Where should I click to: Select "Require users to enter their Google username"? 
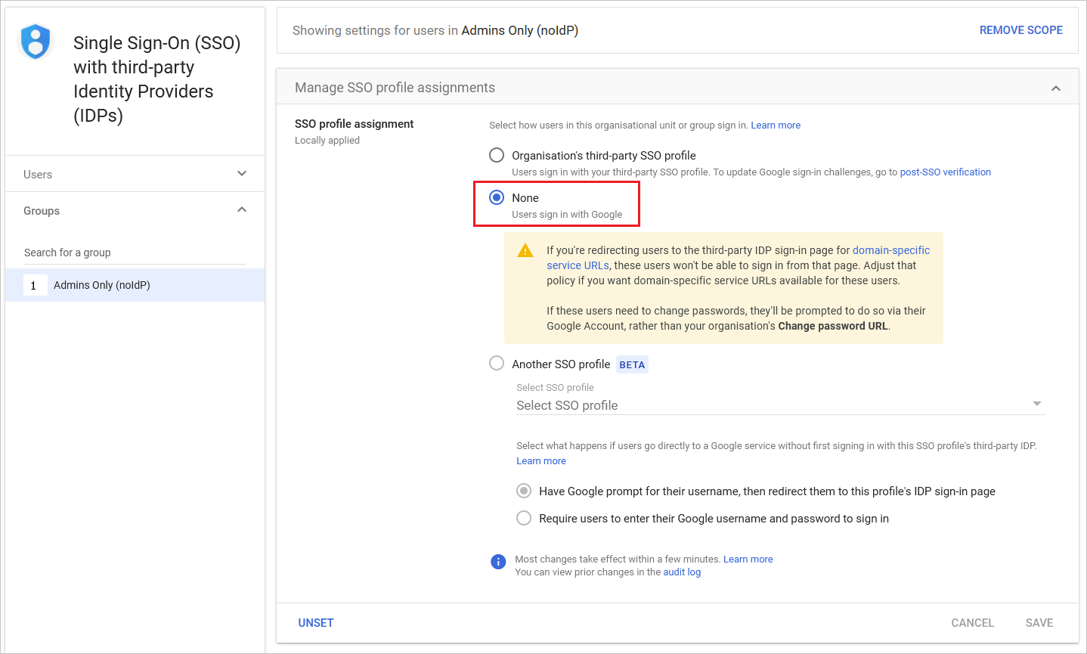click(x=524, y=518)
